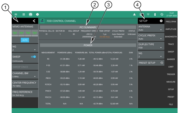Select the second MIMO antenna icon
191x113 pixels.
pyautogui.click(x=22, y=33)
